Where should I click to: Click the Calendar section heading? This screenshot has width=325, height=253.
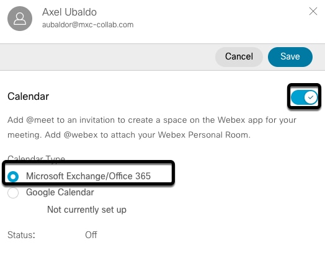(x=28, y=96)
